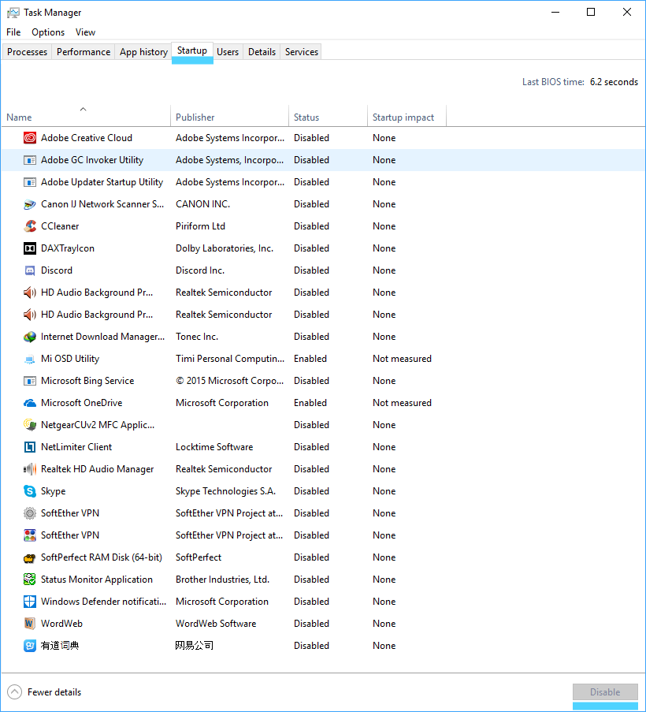
Task: Click the WordWeb icon
Action: [x=29, y=624]
